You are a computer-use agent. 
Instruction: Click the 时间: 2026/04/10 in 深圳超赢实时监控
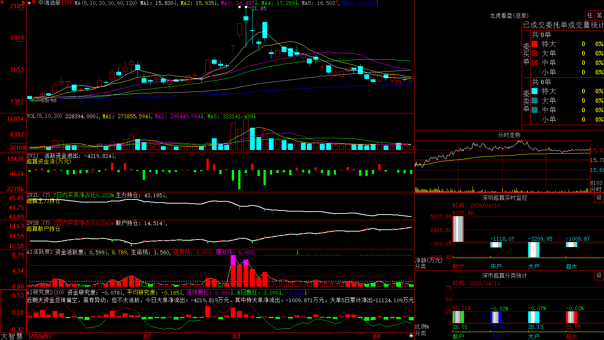[x=476, y=206]
